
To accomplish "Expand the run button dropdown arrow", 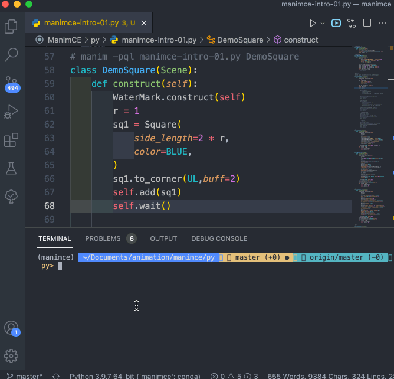I will (323, 23).
